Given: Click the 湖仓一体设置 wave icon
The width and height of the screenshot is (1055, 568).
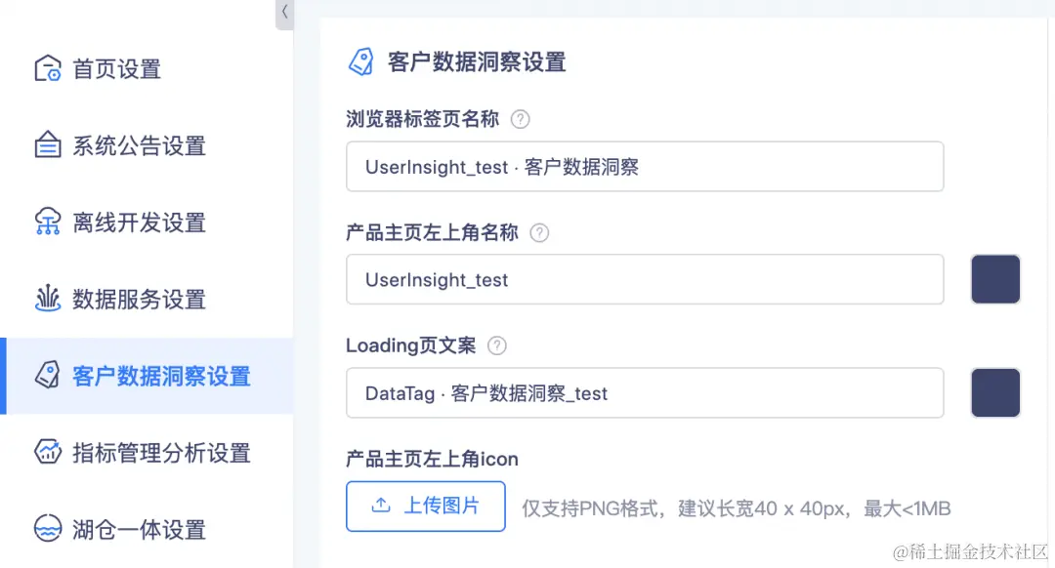Looking at the screenshot, I should click(x=47, y=529).
